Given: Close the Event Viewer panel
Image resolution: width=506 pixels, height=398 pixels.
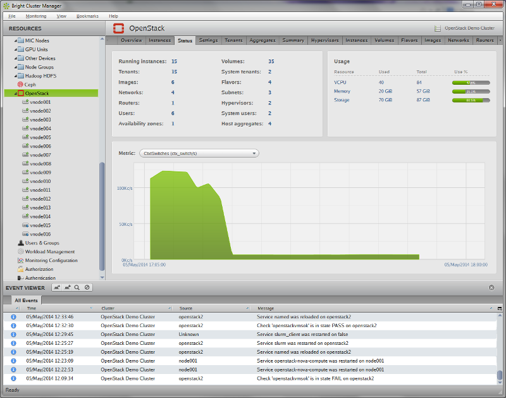Looking at the screenshot, I should [x=491, y=288].
